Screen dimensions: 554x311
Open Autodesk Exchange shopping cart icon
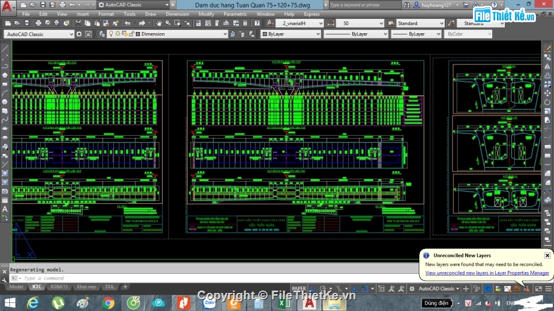[x=466, y=5]
